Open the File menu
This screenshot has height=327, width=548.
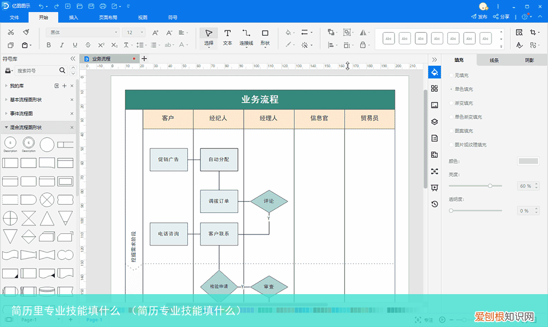[14, 18]
